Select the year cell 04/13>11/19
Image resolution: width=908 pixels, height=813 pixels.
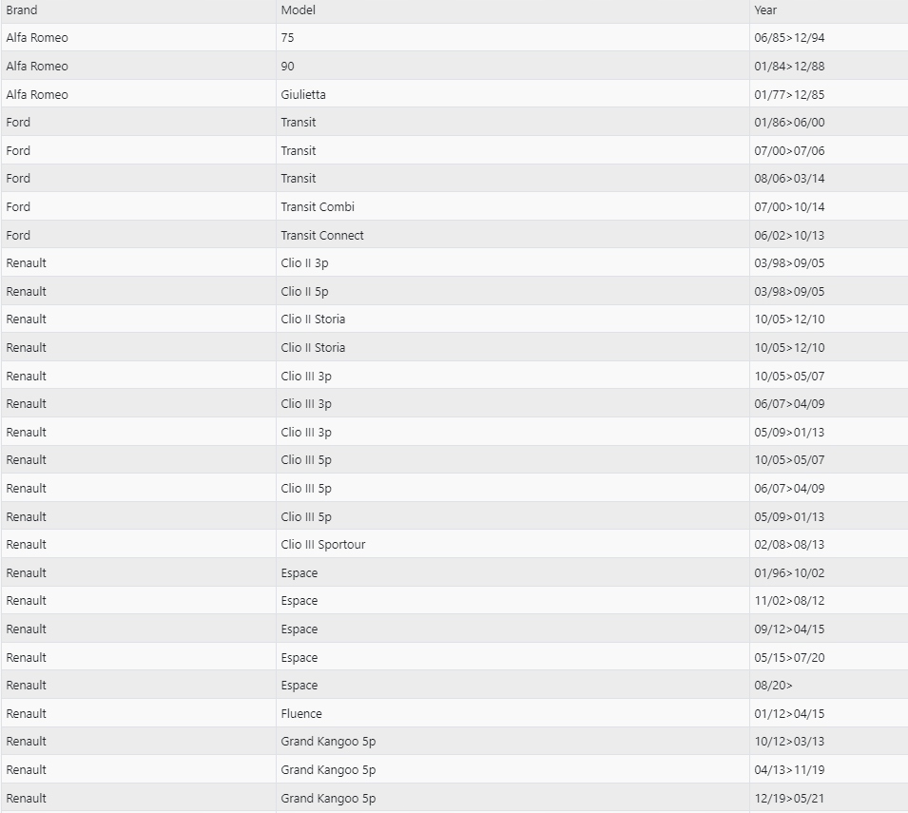(789, 770)
